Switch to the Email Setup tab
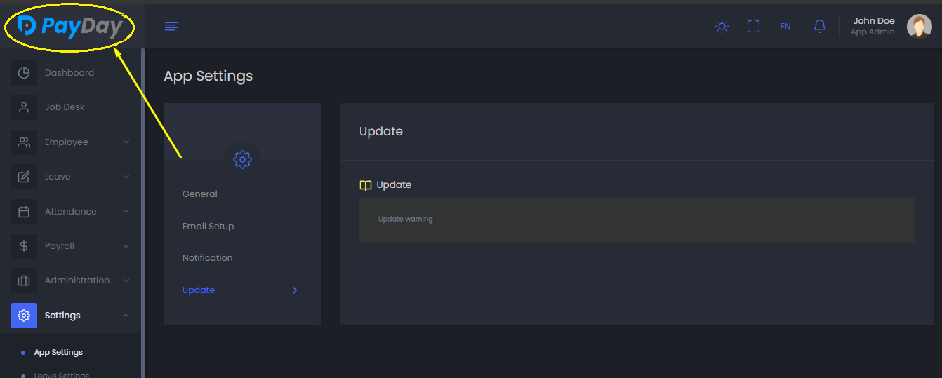 point(208,227)
